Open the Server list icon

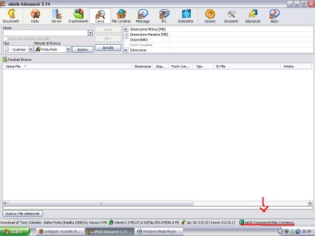pyautogui.click(x=57, y=16)
